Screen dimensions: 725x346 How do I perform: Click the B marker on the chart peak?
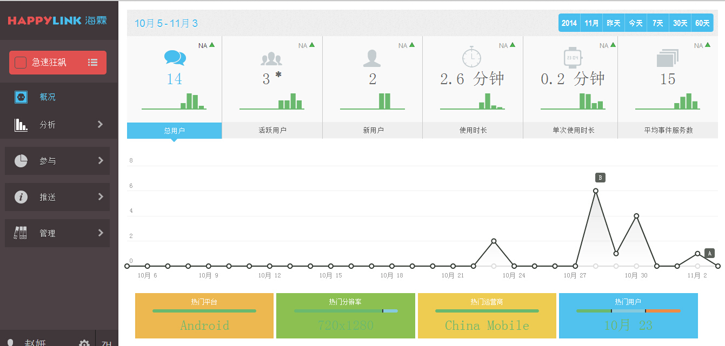point(600,177)
